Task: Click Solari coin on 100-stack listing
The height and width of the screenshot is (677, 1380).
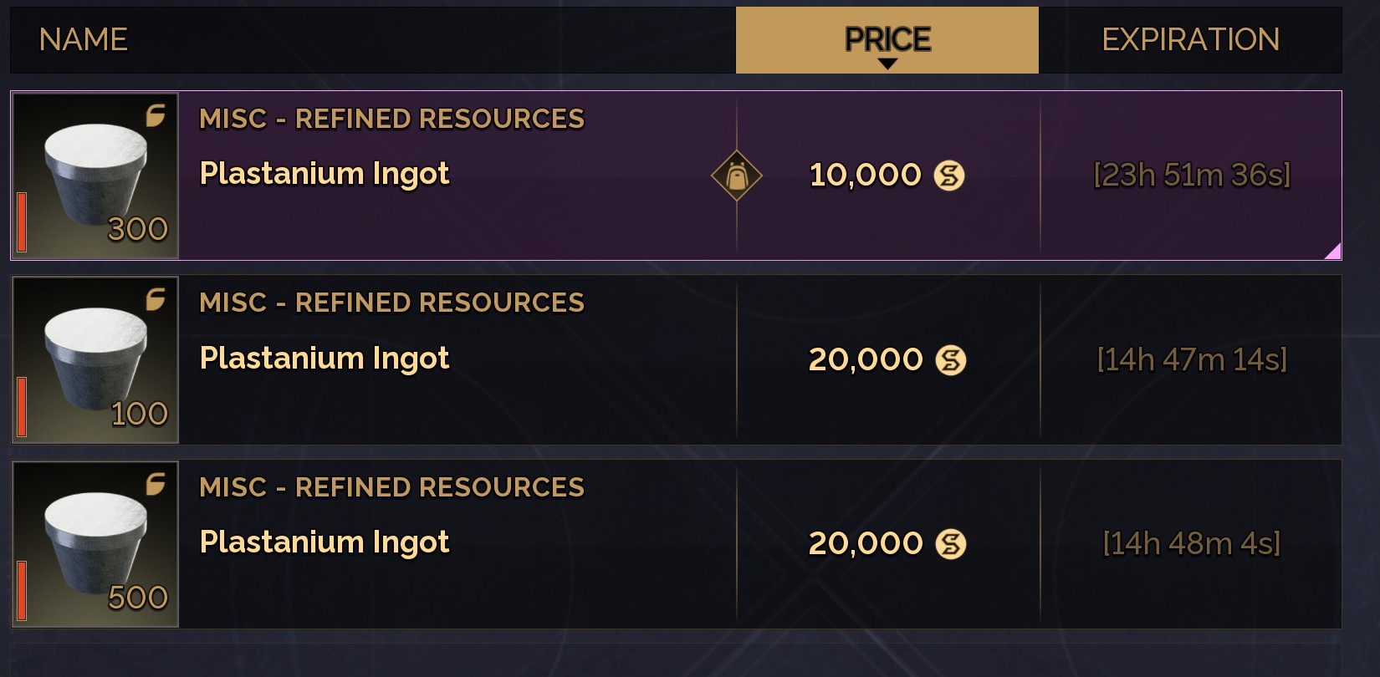Action: [x=950, y=360]
